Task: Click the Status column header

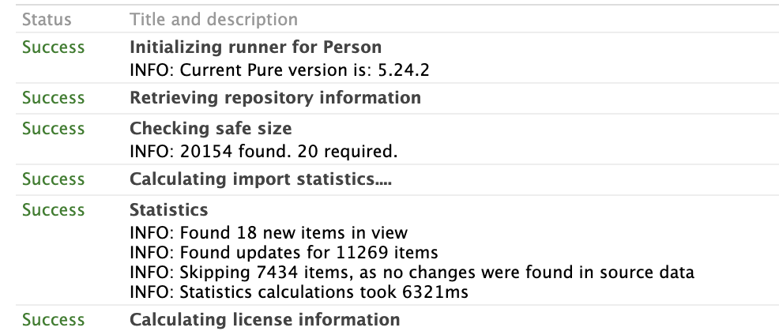Action: click(47, 19)
